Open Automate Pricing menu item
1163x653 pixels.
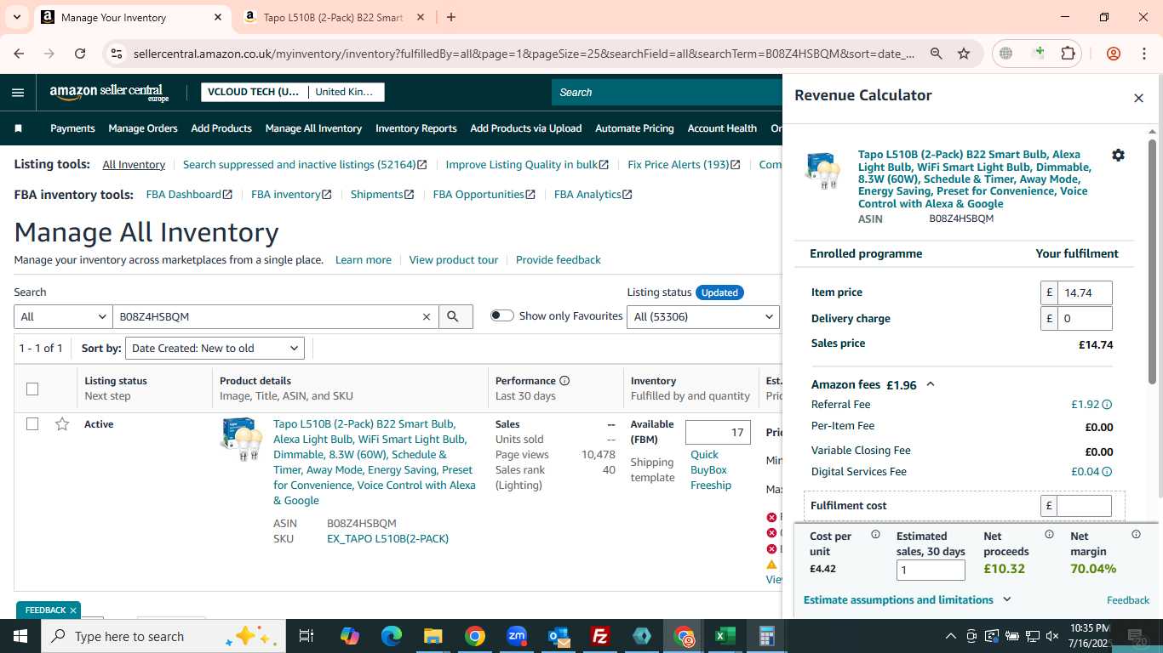634,128
